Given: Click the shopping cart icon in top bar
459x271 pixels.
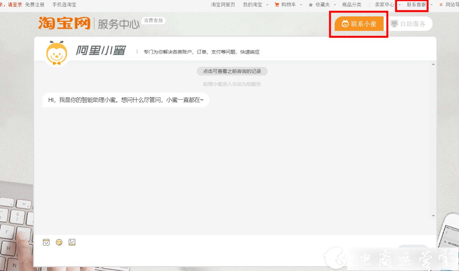Looking at the screenshot, I should pyautogui.click(x=277, y=5).
